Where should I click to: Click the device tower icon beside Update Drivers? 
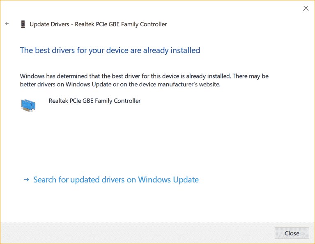[23, 24]
